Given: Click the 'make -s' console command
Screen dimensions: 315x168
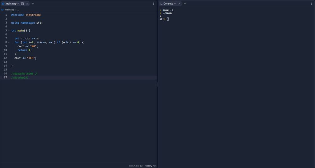Looking at the screenshot, I should point(168,10).
